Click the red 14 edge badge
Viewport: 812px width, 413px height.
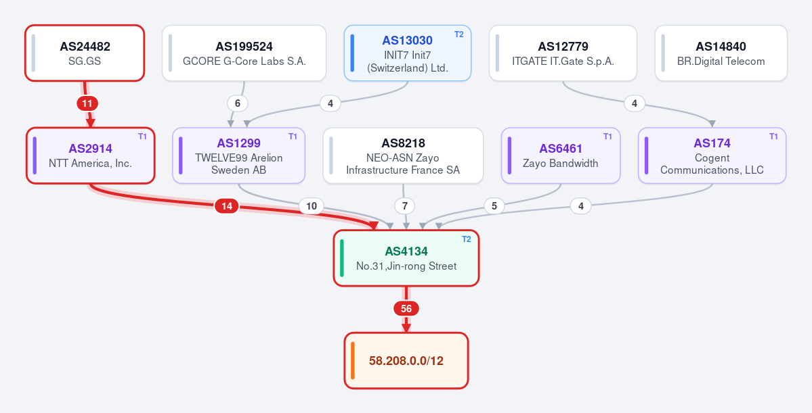tap(227, 206)
